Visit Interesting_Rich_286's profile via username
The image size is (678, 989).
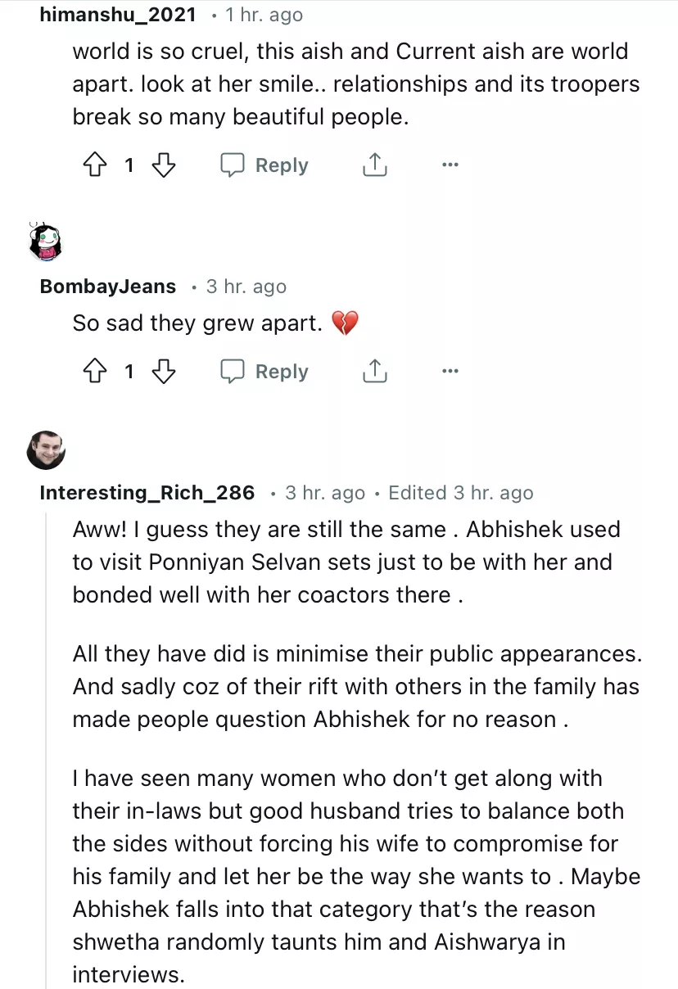pos(147,493)
